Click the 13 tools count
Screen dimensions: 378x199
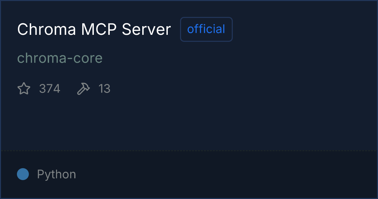[104, 89]
